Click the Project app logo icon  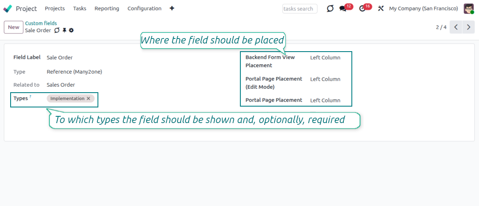point(8,8)
